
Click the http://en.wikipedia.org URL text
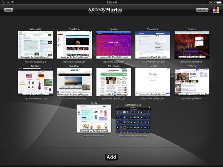click(35, 62)
